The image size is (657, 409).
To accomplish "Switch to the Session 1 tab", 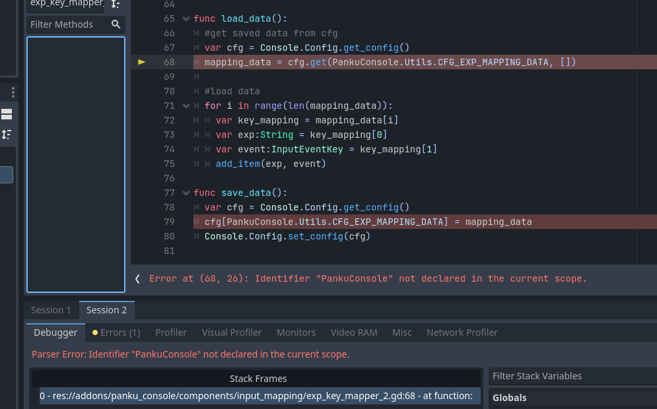I will (x=51, y=310).
